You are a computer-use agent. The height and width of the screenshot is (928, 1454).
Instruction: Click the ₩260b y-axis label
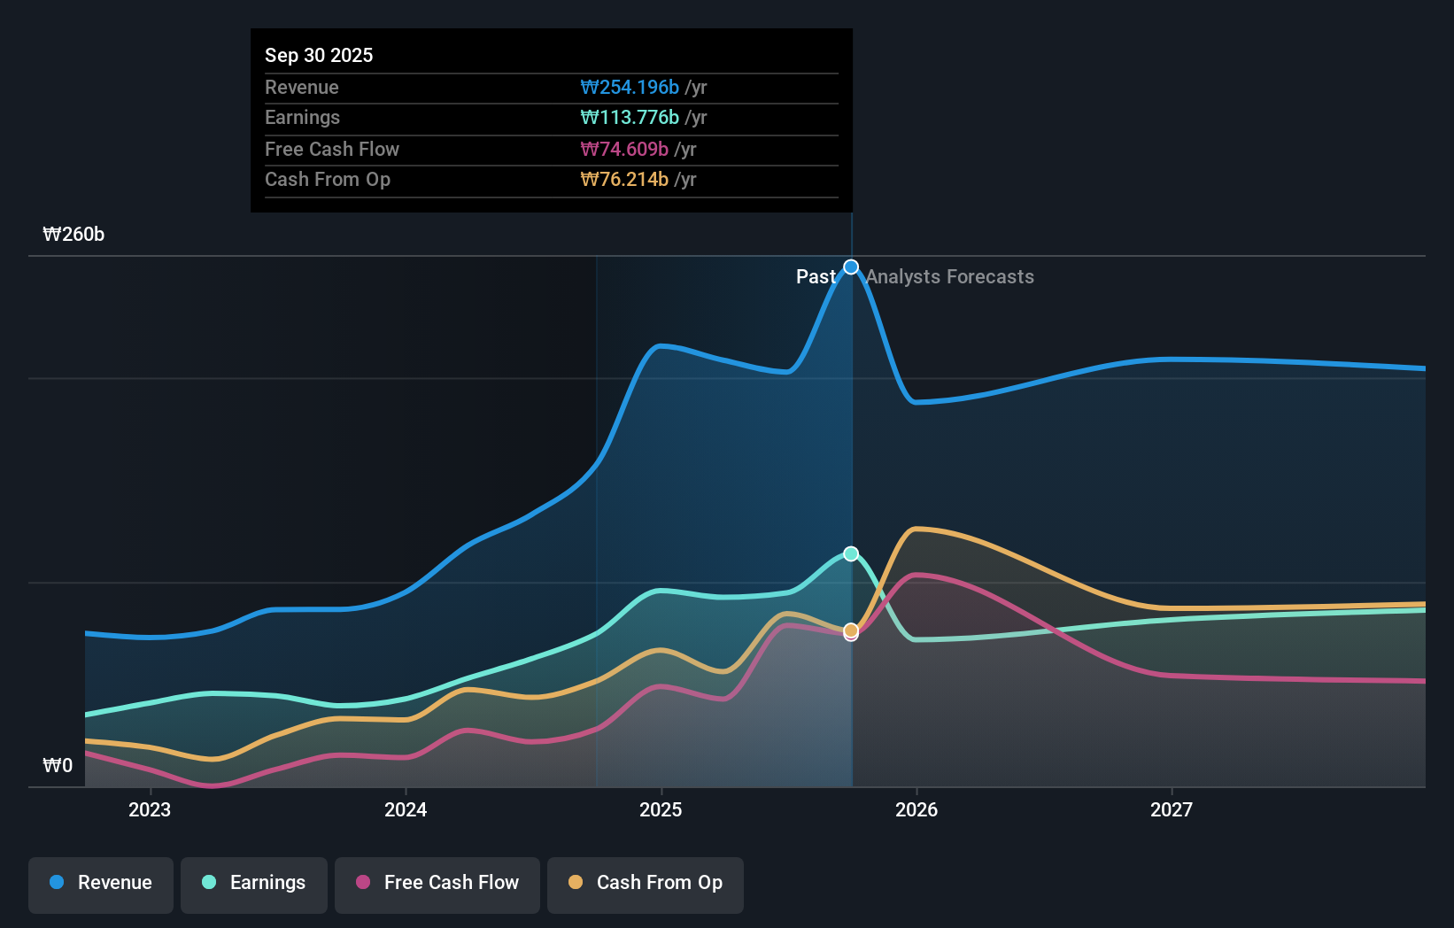[x=73, y=235]
